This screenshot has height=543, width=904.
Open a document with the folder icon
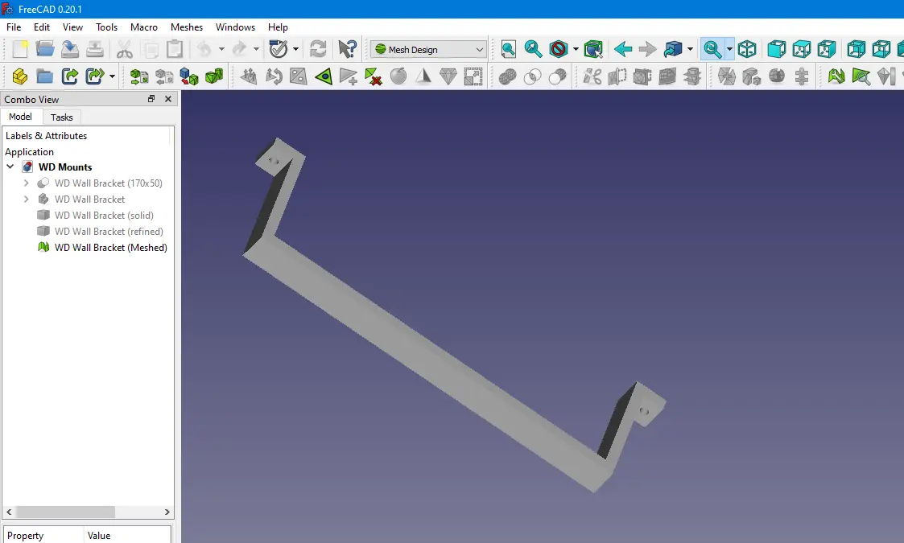pyautogui.click(x=45, y=50)
